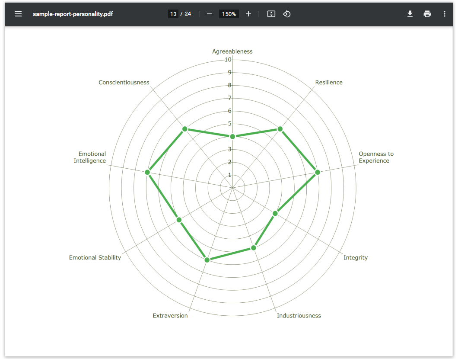
Task: Click the Extraversion data point
Action: (207, 260)
